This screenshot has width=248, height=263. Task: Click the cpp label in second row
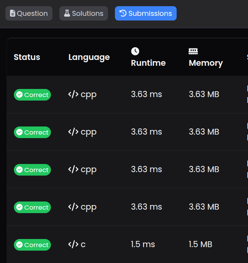coord(89,132)
